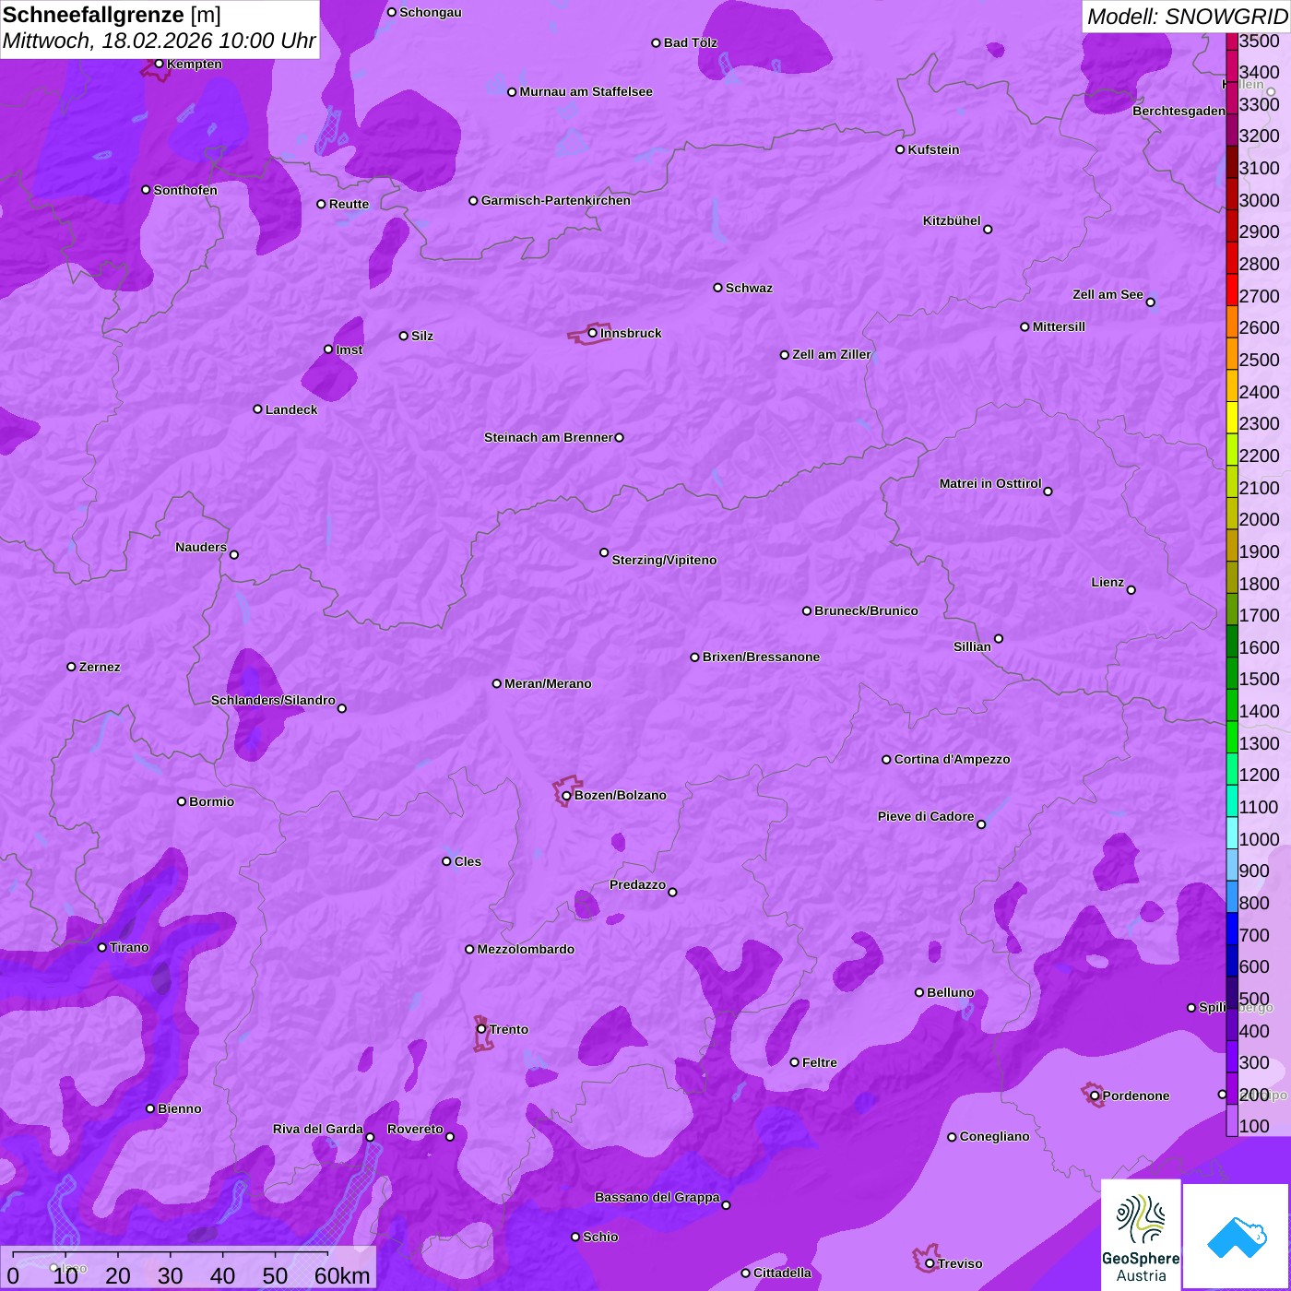Select the "Meran/Merano" label
This screenshot has height=1291, width=1291.
(x=548, y=683)
